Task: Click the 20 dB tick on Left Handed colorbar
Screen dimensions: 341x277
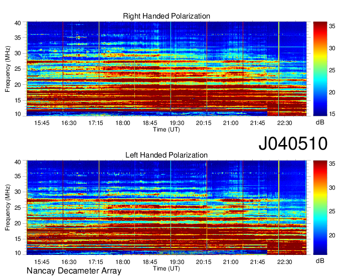Action: (x=332, y=235)
